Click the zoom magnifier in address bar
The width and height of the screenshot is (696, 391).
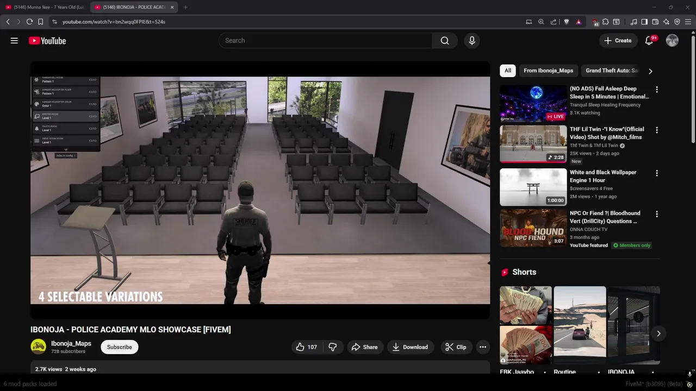point(541,22)
